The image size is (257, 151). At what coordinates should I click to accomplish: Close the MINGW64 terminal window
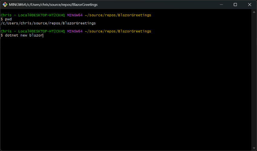(x=249, y=5)
